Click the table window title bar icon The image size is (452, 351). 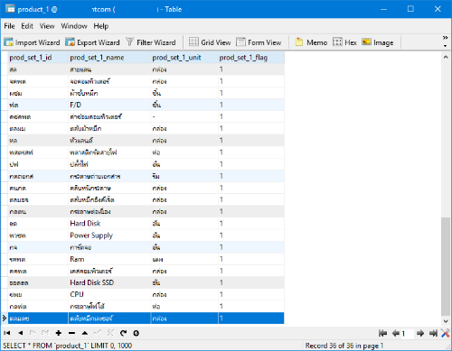click(10, 9)
